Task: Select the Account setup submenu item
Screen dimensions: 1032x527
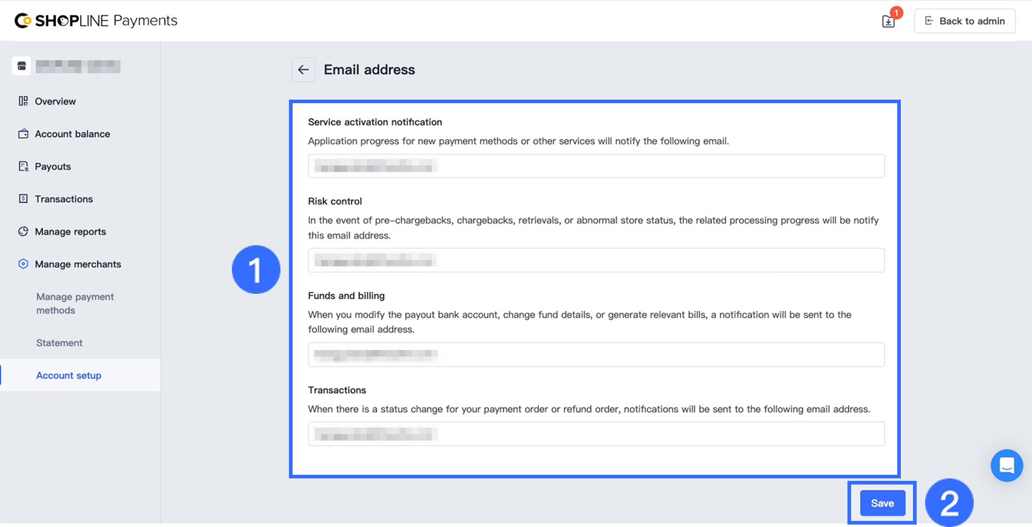Action: pos(69,375)
